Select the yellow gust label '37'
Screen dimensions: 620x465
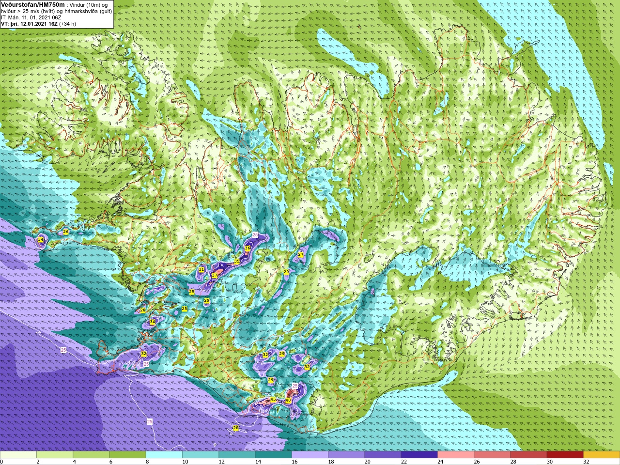coord(215,275)
